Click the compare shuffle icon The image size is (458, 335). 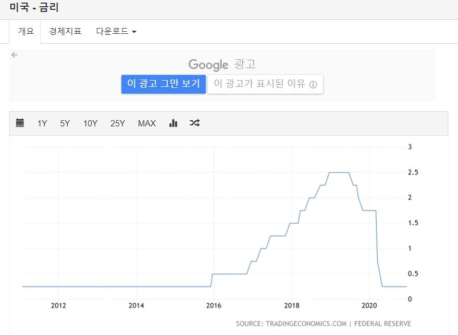(x=194, y=123)
